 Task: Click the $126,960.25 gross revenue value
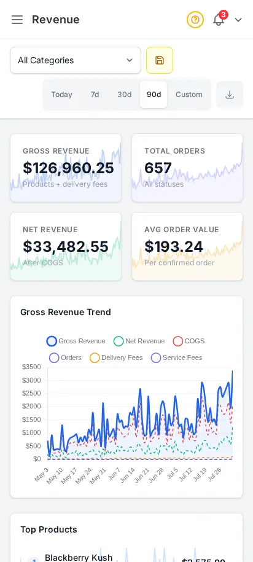(x=68, y=168)
